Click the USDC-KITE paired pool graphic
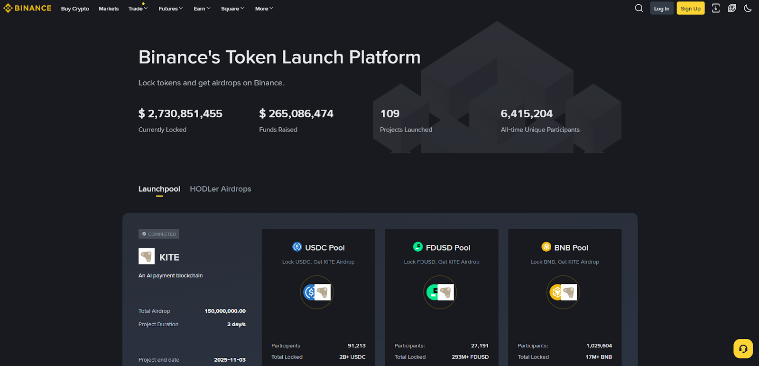 point(317,292)
